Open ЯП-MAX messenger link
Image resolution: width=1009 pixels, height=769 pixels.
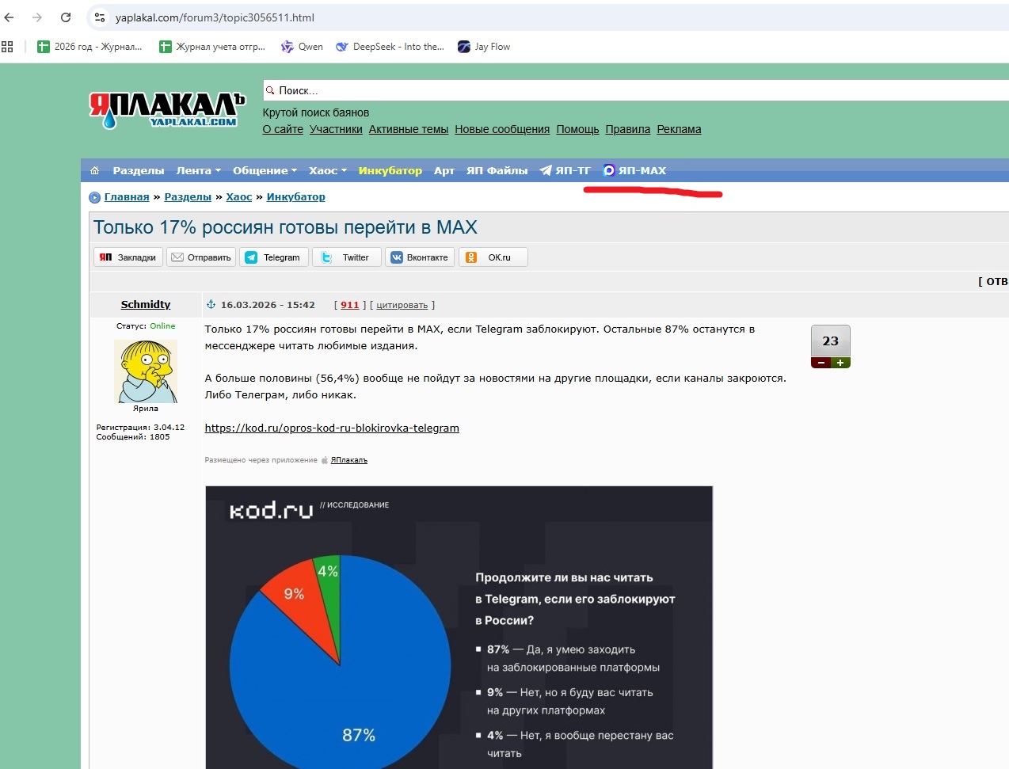[x=634, y=170]
